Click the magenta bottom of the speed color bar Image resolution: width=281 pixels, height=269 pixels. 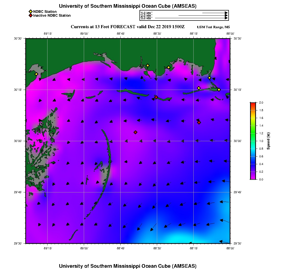coord(253,178)
